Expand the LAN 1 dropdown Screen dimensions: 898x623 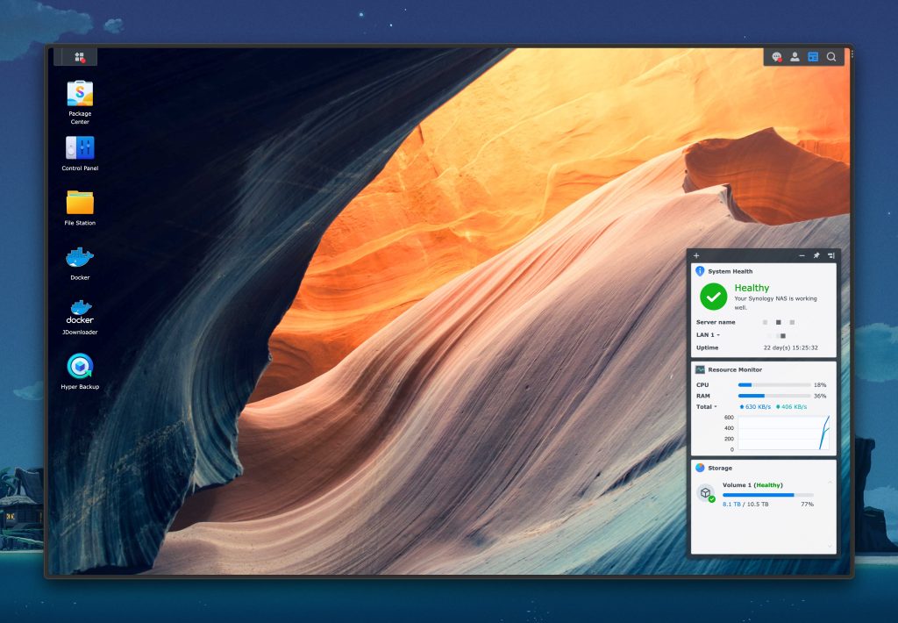coord(708,334)
